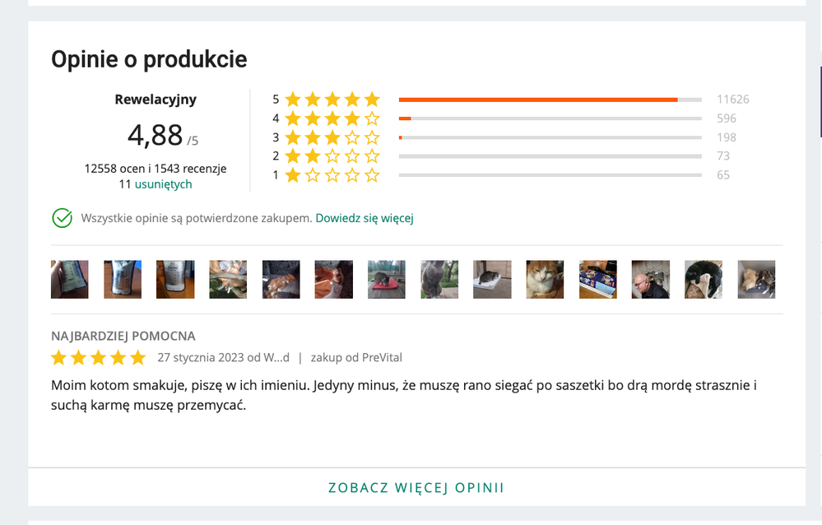Viewport: 822px width, 525px height.
Task: Click the five stars of the most helpful review
Action: point(99,358)
